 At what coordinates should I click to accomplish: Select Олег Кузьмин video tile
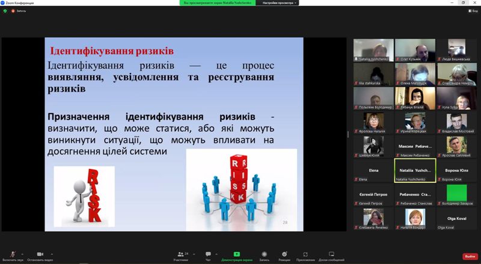415,50
